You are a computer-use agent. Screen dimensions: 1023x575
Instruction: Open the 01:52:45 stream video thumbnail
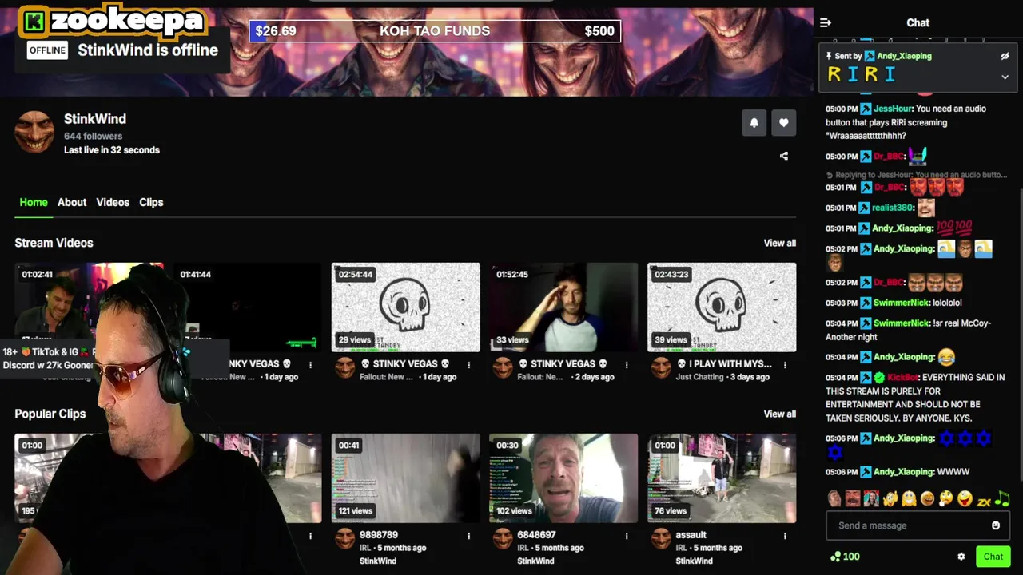click(x=563, y=307)
